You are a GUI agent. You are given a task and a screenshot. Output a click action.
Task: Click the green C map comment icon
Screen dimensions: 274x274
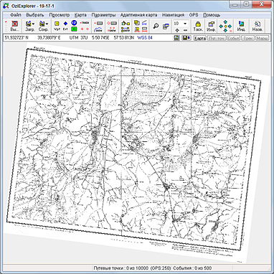75,29
